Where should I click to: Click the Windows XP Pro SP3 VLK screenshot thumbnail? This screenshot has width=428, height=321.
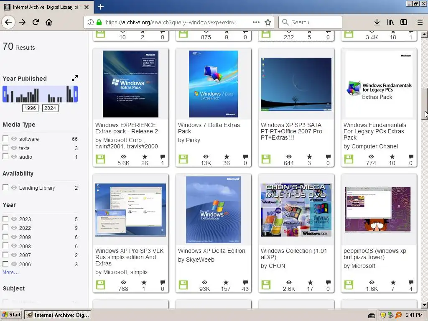tap(130, 210)
